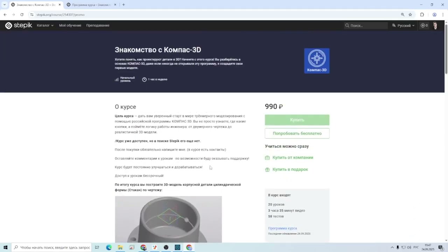Viewport: 448px width, 252px height.
Task: Click the 990 ₽ price text
Action: [x=274, y=107]
